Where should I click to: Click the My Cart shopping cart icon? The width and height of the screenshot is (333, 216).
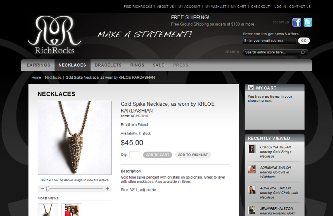coord(251,87)
